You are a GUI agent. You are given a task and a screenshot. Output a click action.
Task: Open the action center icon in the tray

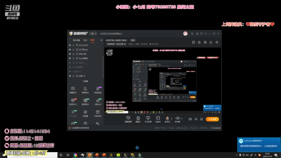pos(276,155)
